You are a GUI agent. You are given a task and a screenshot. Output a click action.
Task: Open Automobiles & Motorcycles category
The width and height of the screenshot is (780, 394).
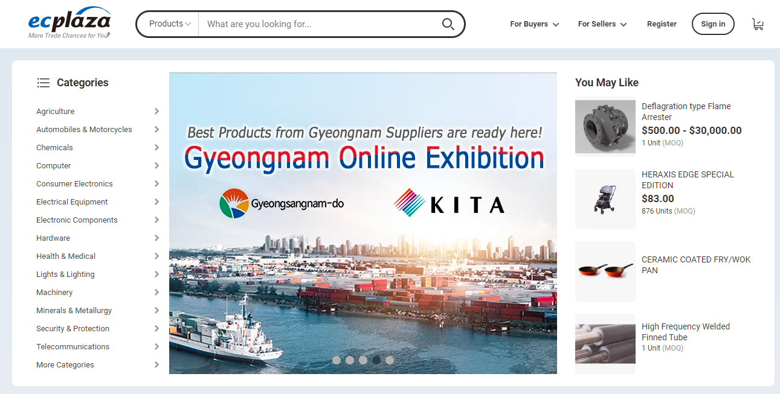pyautogui.click(x=84, y=130)
